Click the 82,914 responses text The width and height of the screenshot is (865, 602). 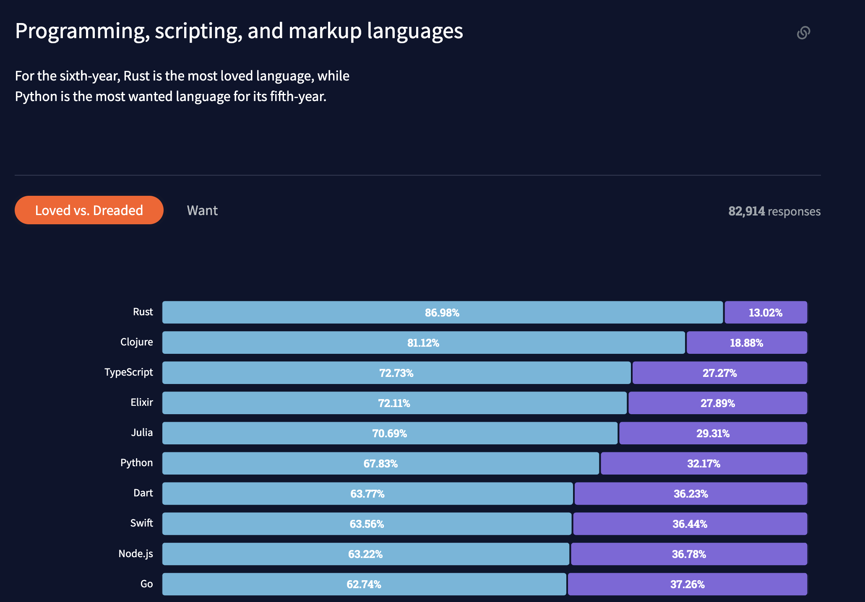coord(774,211)
